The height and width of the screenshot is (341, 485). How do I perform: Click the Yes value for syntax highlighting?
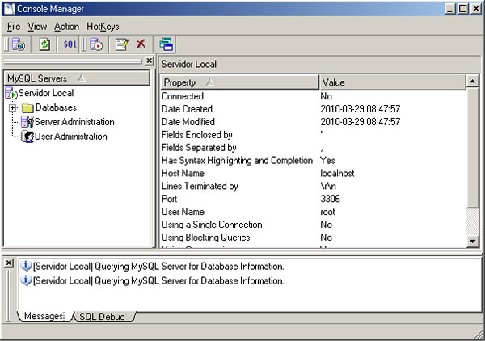point(327,161)
